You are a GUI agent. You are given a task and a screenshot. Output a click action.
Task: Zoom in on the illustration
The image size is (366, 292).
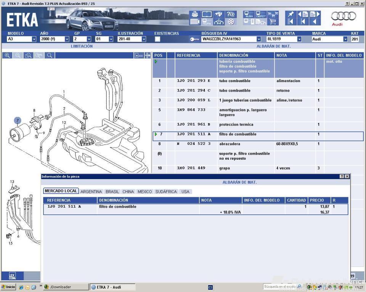coord(8,56)
